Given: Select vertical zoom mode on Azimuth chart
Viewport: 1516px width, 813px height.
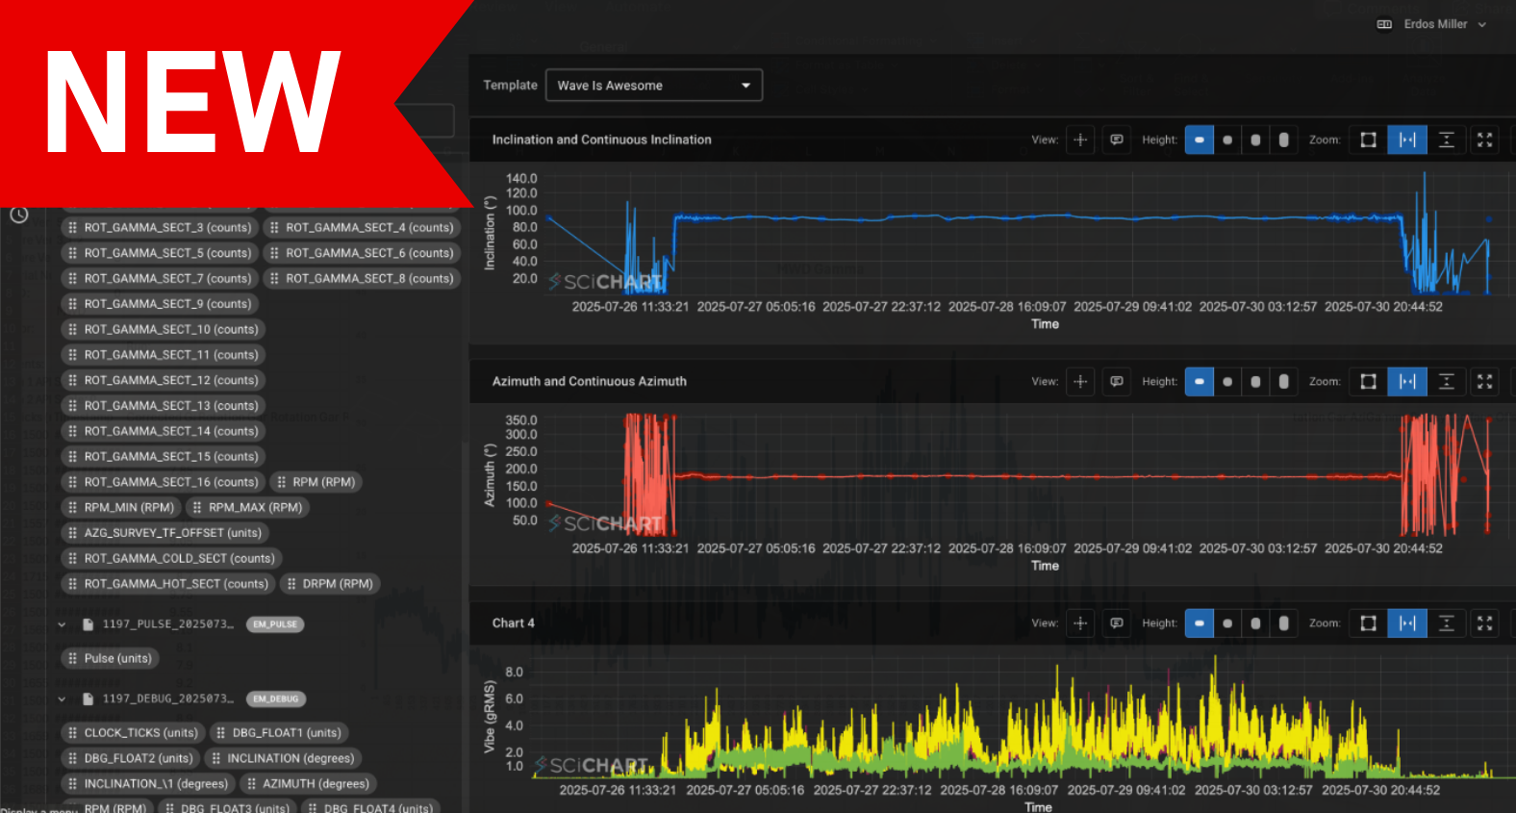Looking at the screenshot, I should [1446, 381].
